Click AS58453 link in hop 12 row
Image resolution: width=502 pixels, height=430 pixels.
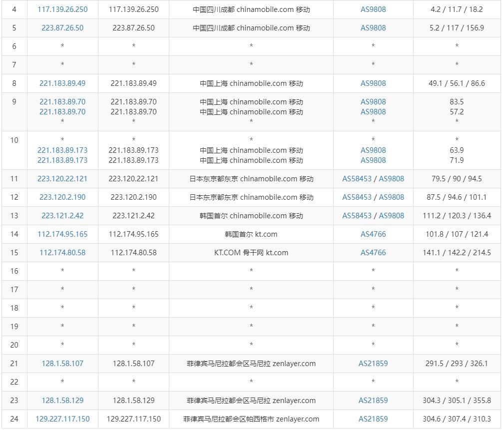pyautogui.click(x=357, y=197)
